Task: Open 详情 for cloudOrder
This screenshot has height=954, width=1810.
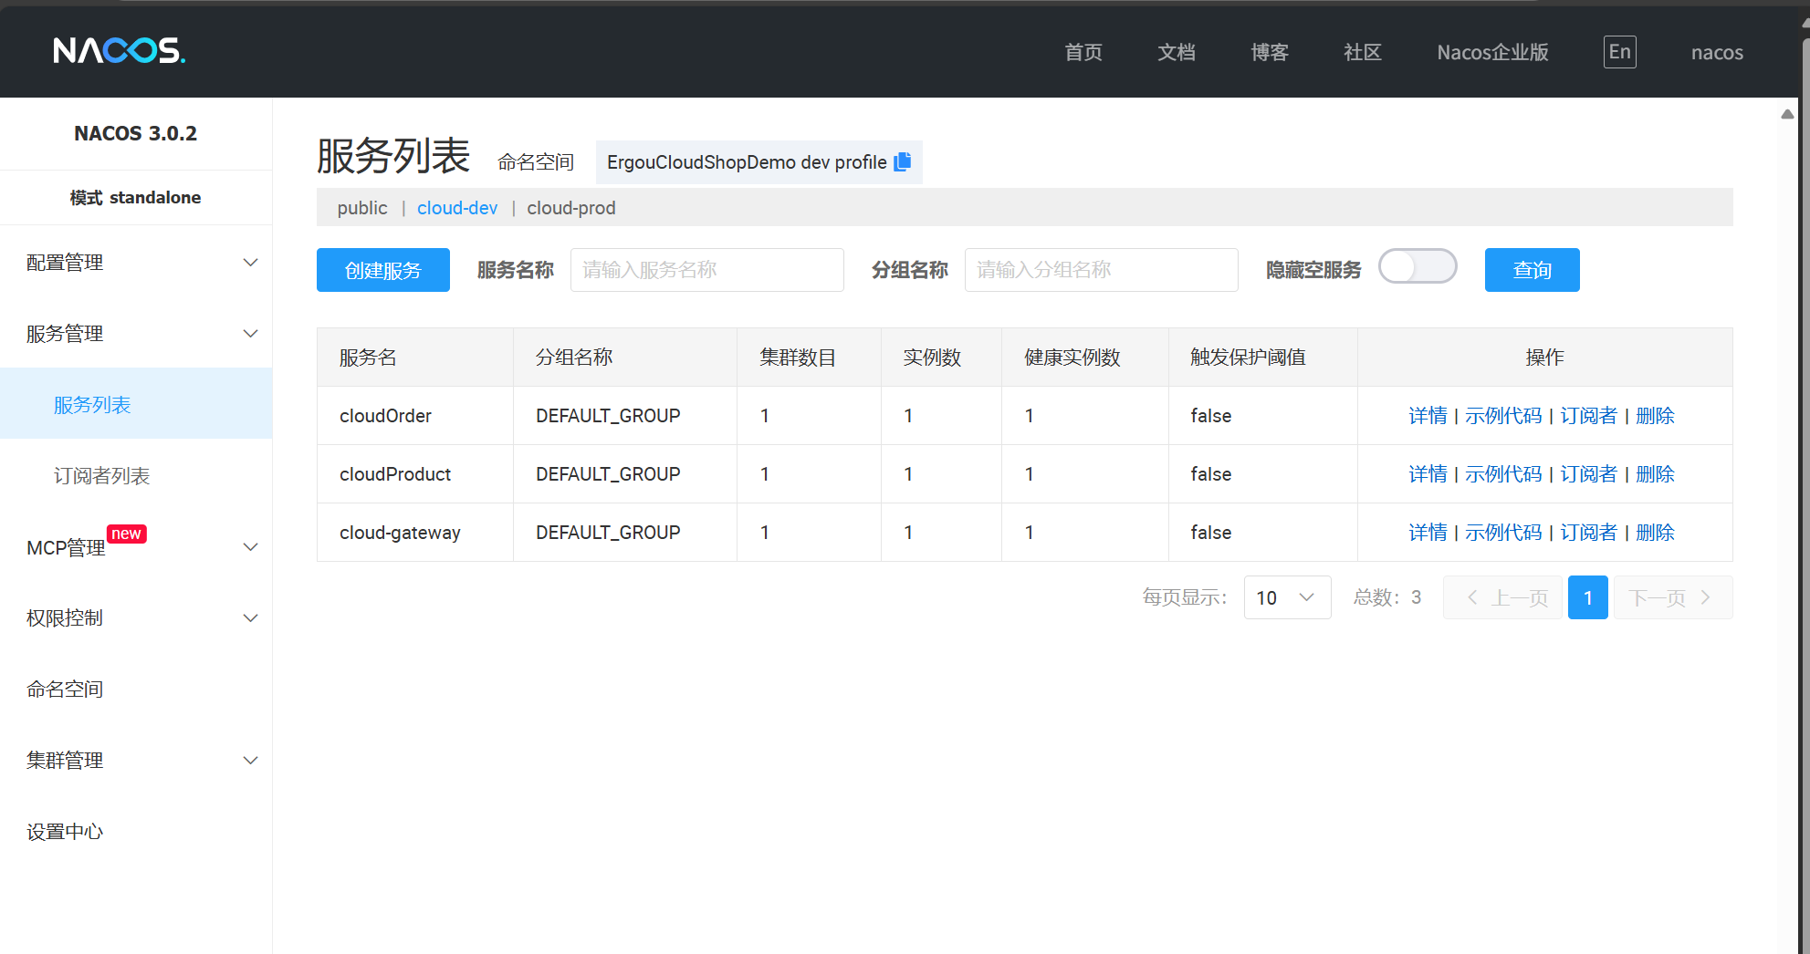Action: click(x=1428, y=416)
